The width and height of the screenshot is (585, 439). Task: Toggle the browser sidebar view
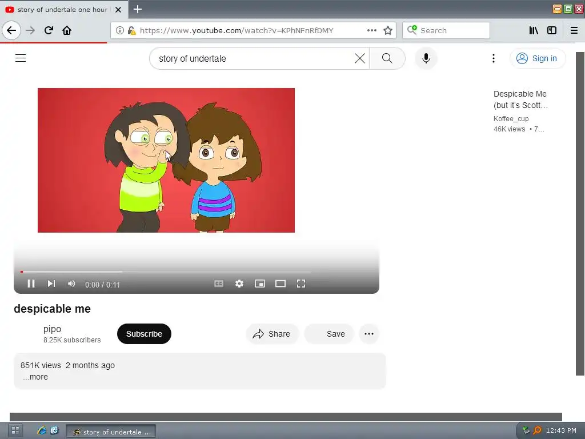[x=551, y=30]
